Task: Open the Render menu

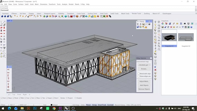Action: click(71, 4)
